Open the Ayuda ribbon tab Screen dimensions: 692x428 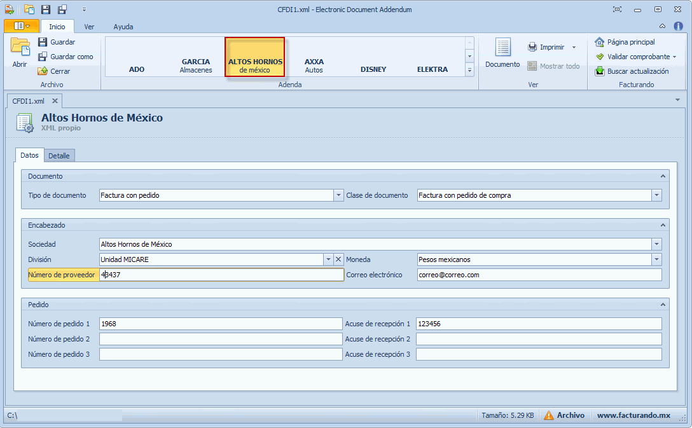coord(123,27)
